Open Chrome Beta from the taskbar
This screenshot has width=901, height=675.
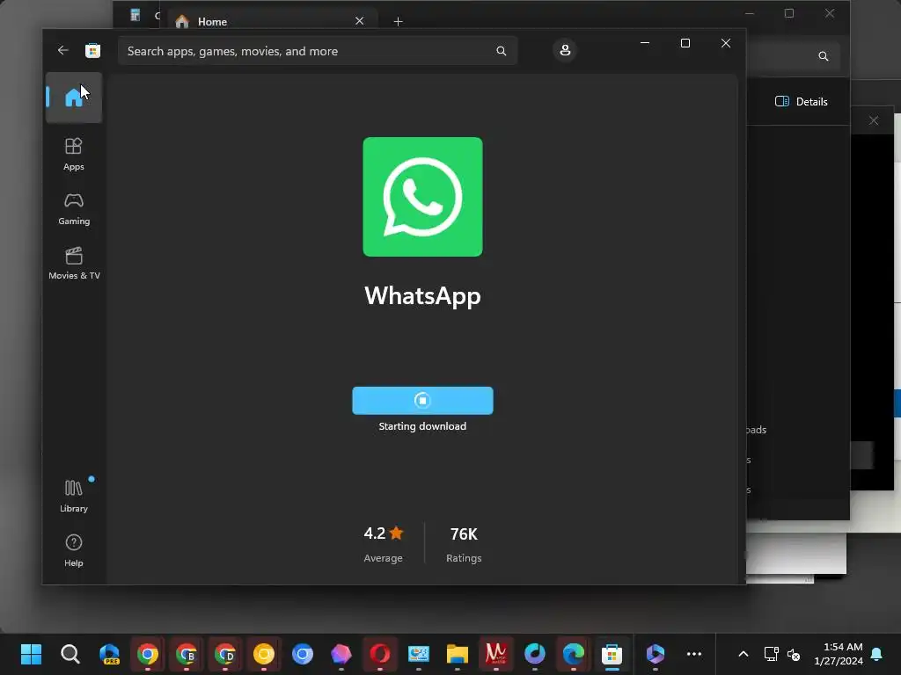pos(187,654)
